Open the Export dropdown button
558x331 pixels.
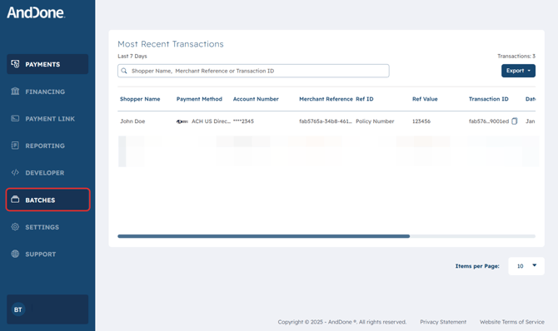(518, 71)
